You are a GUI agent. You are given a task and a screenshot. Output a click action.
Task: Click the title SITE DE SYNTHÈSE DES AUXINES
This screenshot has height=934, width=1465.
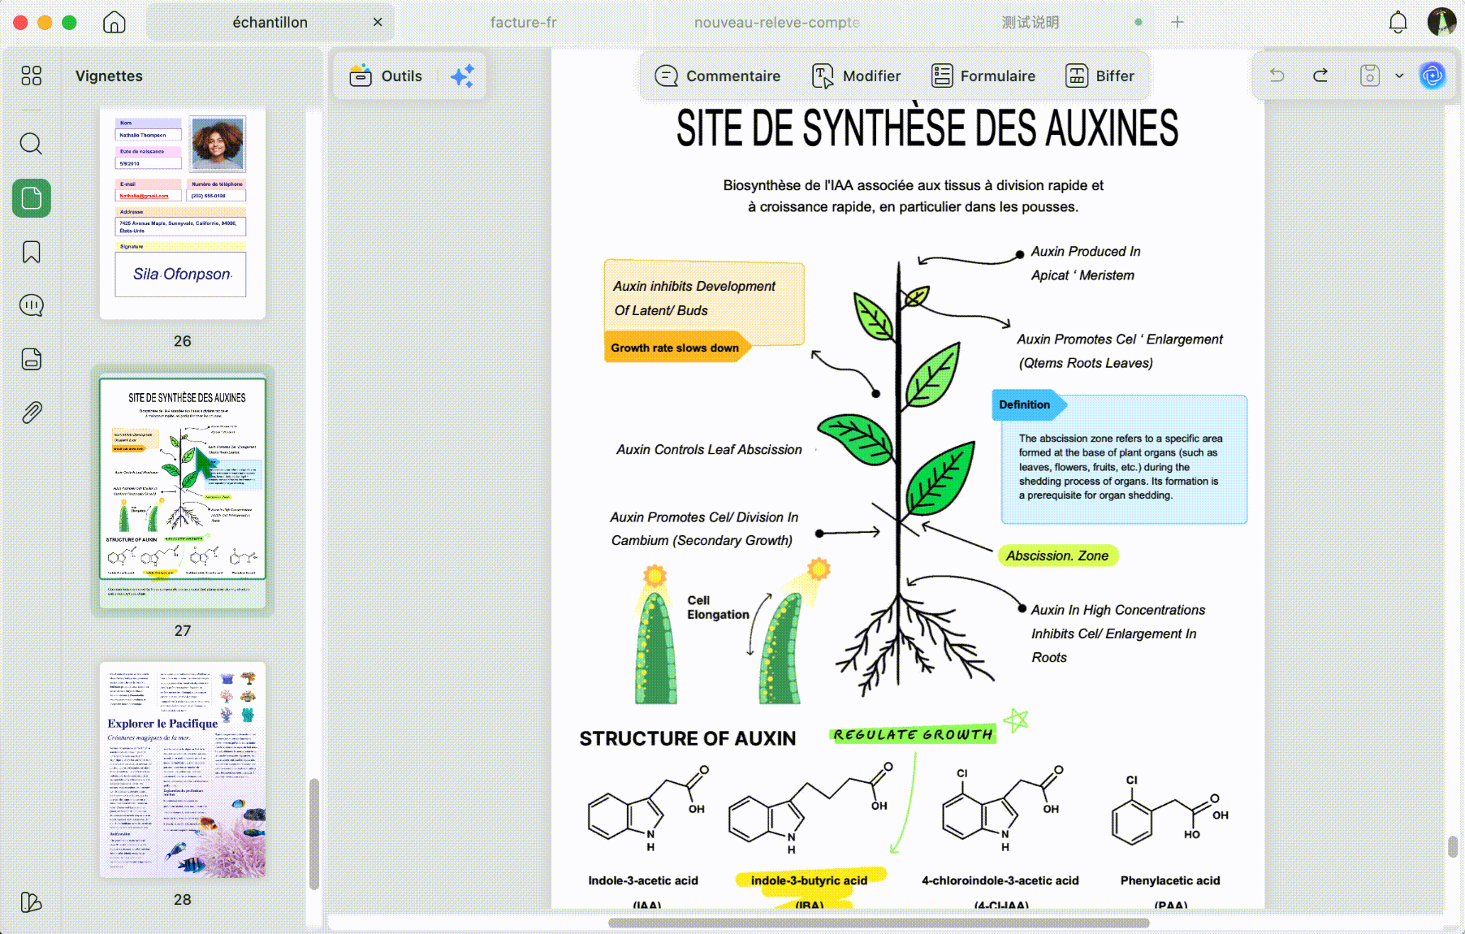coord(927,128)
